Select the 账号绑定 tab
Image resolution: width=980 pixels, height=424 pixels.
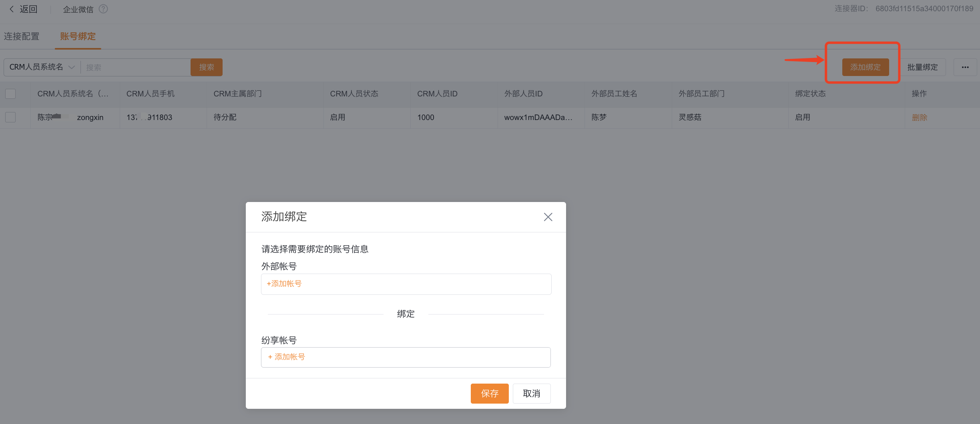[x=78, y=36]
